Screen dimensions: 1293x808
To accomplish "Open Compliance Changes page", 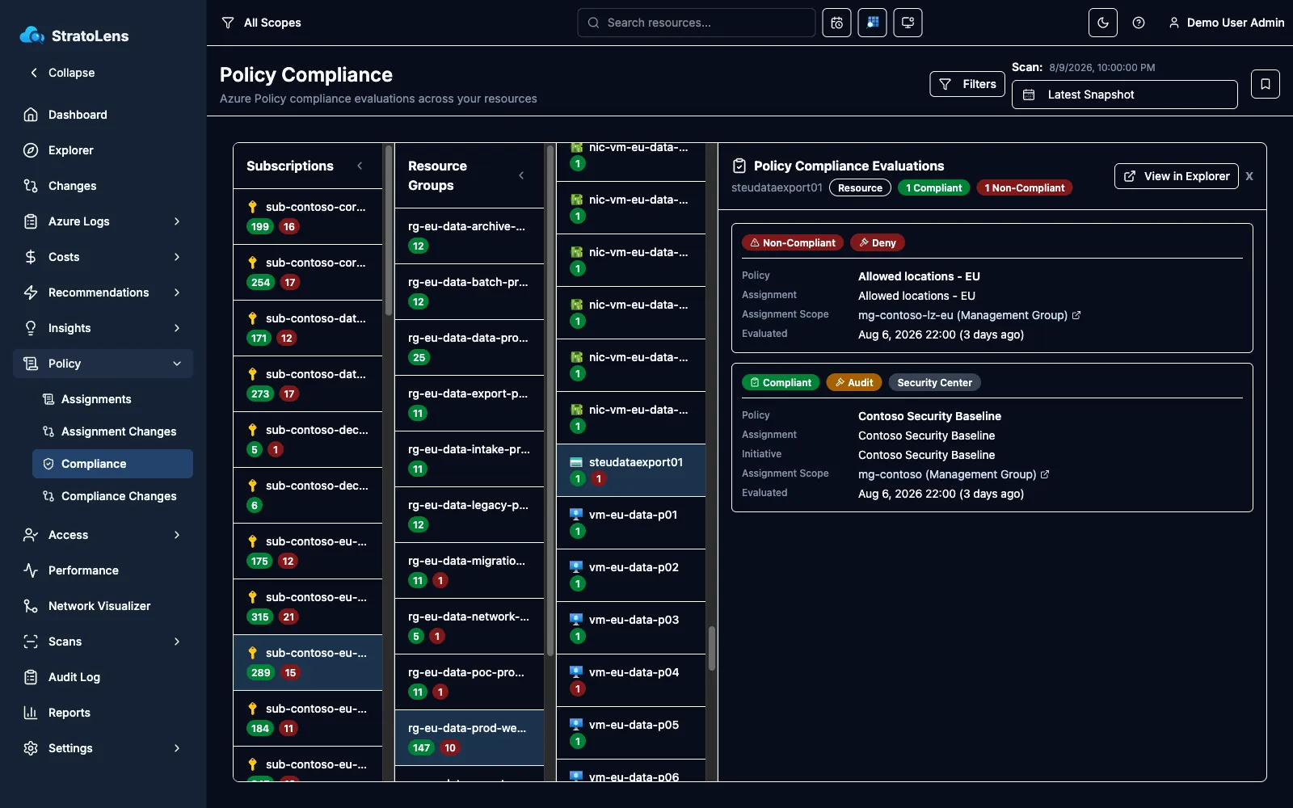I will (x=113, y=496).
